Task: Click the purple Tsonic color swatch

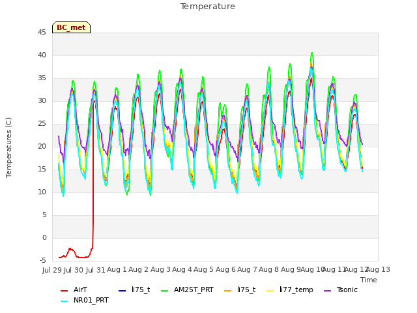Action: [x=327, y=290]
